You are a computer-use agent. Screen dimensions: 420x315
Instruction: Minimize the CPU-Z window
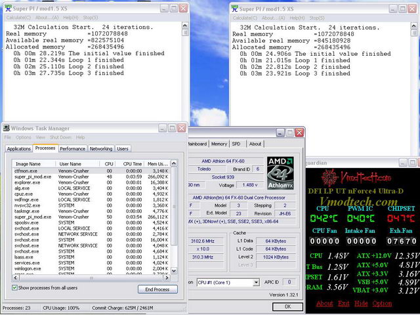pos(280,133)
